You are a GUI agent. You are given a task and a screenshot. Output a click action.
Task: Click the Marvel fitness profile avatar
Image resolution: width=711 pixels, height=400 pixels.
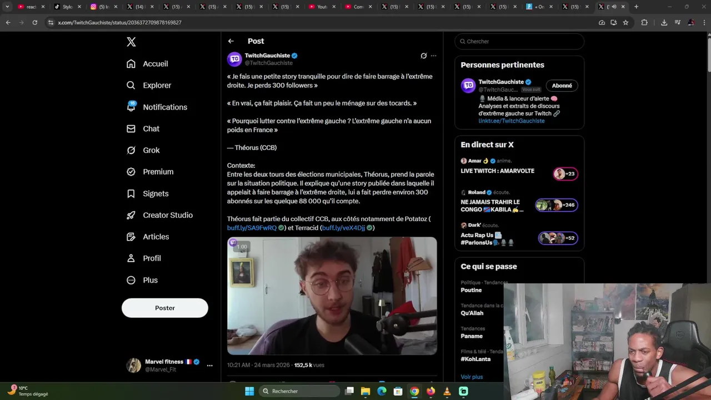tap(134, 366)
